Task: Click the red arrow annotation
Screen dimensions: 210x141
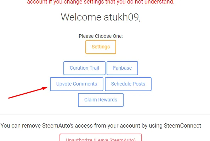Action: (28, 93)
